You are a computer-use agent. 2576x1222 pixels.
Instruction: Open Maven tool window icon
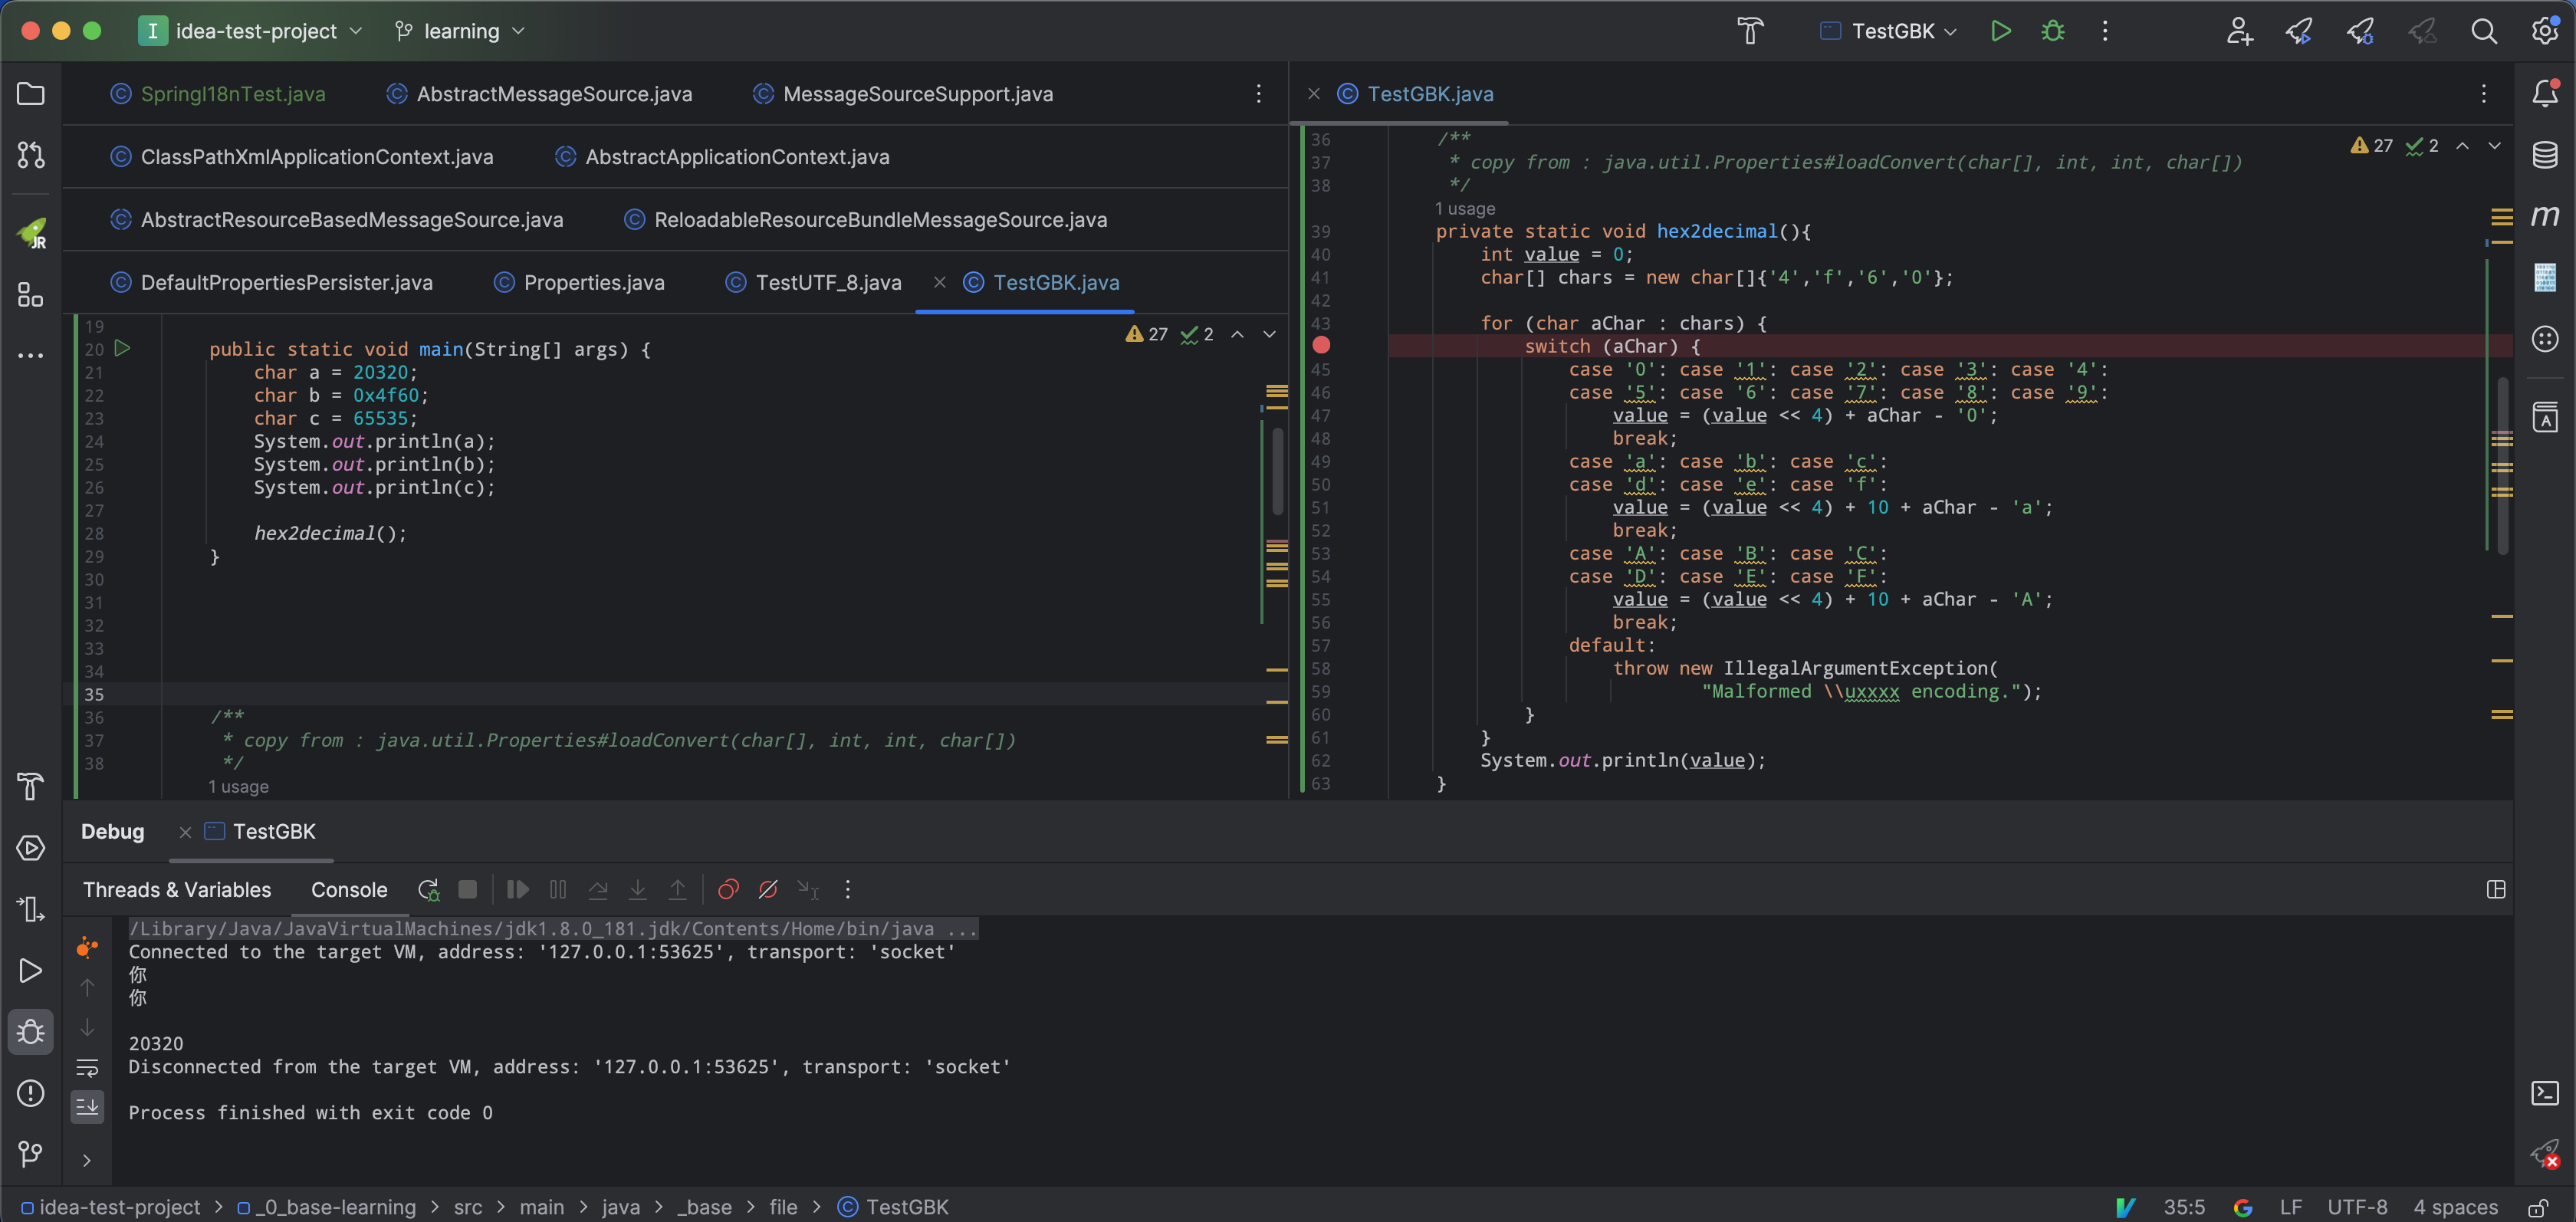coord(2544,215)
